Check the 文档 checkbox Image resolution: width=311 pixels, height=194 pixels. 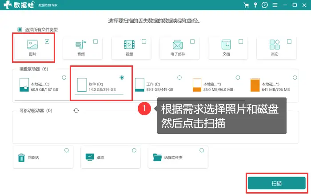point(241,41)
